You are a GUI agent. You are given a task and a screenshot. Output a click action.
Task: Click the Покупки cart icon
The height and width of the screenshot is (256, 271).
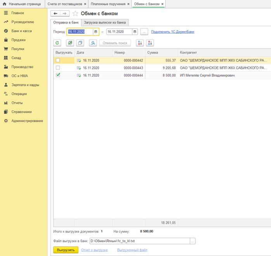tap(6, 49)
